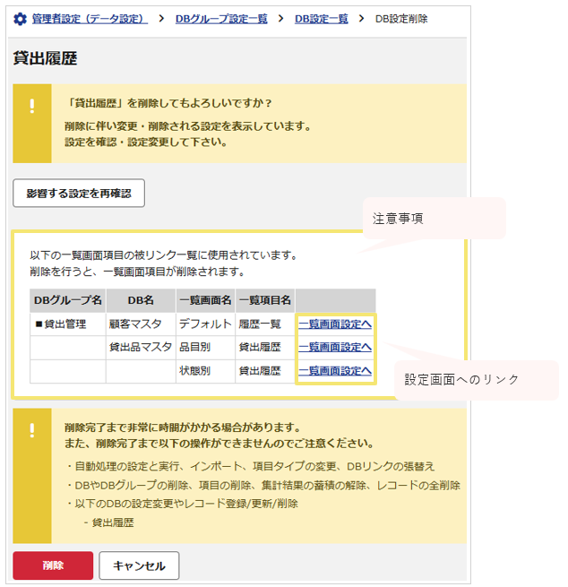Image resolution: width=568 pixels, height=587 pixels.
Task: Click the 設定画面へのリンク callout bubble
Action: point(477,380)
